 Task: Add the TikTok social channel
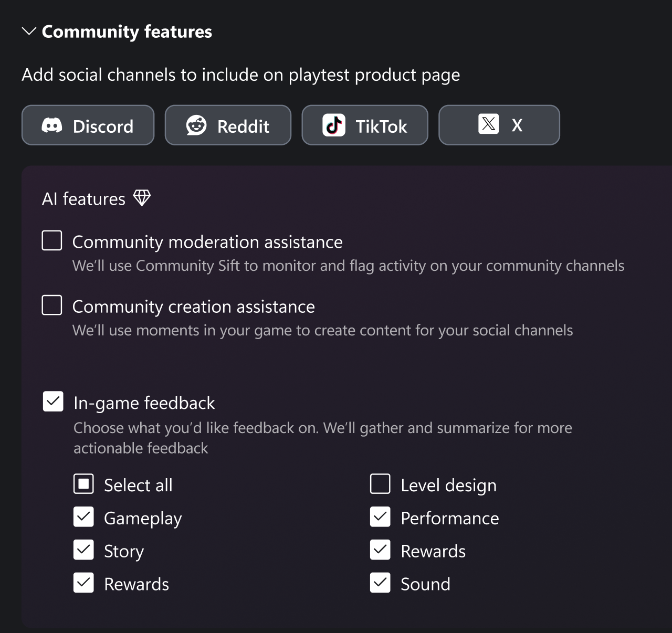point(365,125)
